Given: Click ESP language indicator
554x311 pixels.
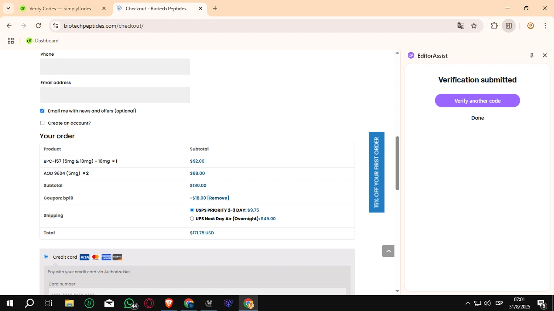Looking at the screenshot, I should tap(499, 303).
